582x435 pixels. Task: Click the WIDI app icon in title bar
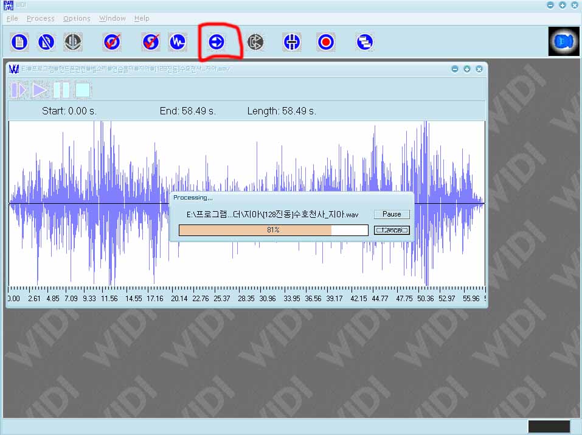(x=8, y=5)
